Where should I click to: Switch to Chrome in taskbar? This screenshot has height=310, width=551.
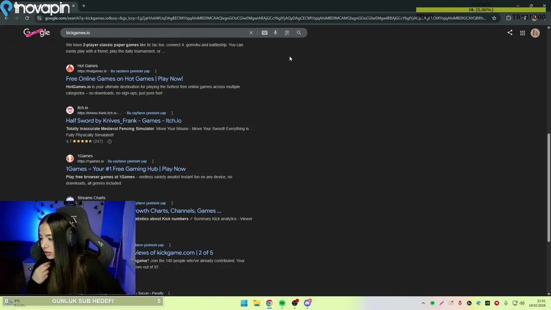pyautogui.click(x=269, y=303)
